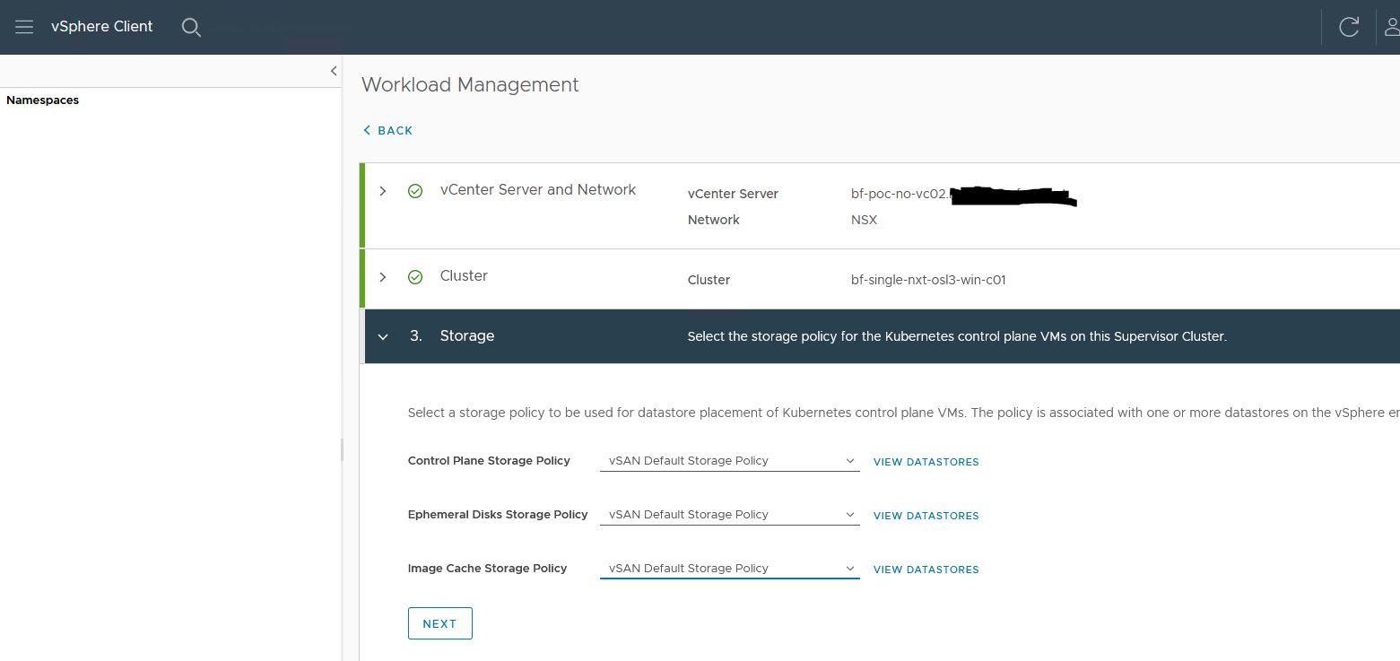The image size is (1400, 661).
Task: View datastores for Control Plane policy
Action: [x=926, y=462]
